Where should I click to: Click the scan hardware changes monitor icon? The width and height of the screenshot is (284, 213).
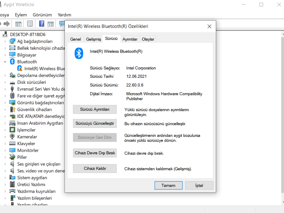(62, 24)
